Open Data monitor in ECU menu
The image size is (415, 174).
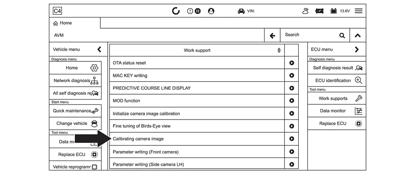337,111
